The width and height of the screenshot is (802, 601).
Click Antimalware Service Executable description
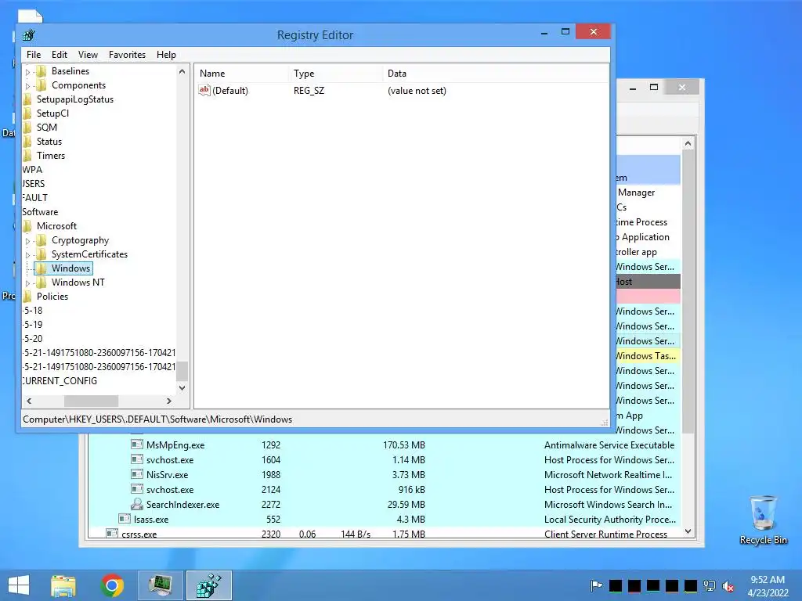(x=609, y=445)
